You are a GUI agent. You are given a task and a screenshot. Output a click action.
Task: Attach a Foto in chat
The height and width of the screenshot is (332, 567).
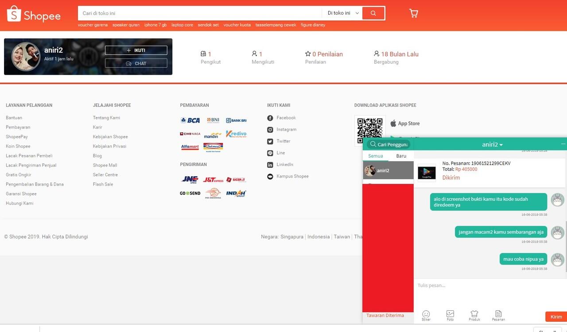coord(450,316)
